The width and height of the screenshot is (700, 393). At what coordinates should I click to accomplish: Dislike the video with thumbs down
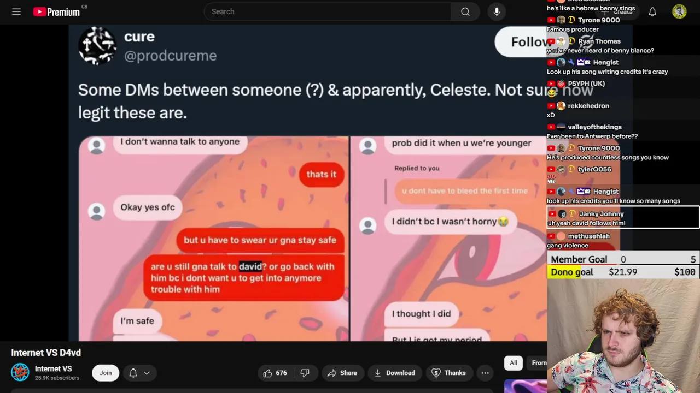click(x=305, y=373)
